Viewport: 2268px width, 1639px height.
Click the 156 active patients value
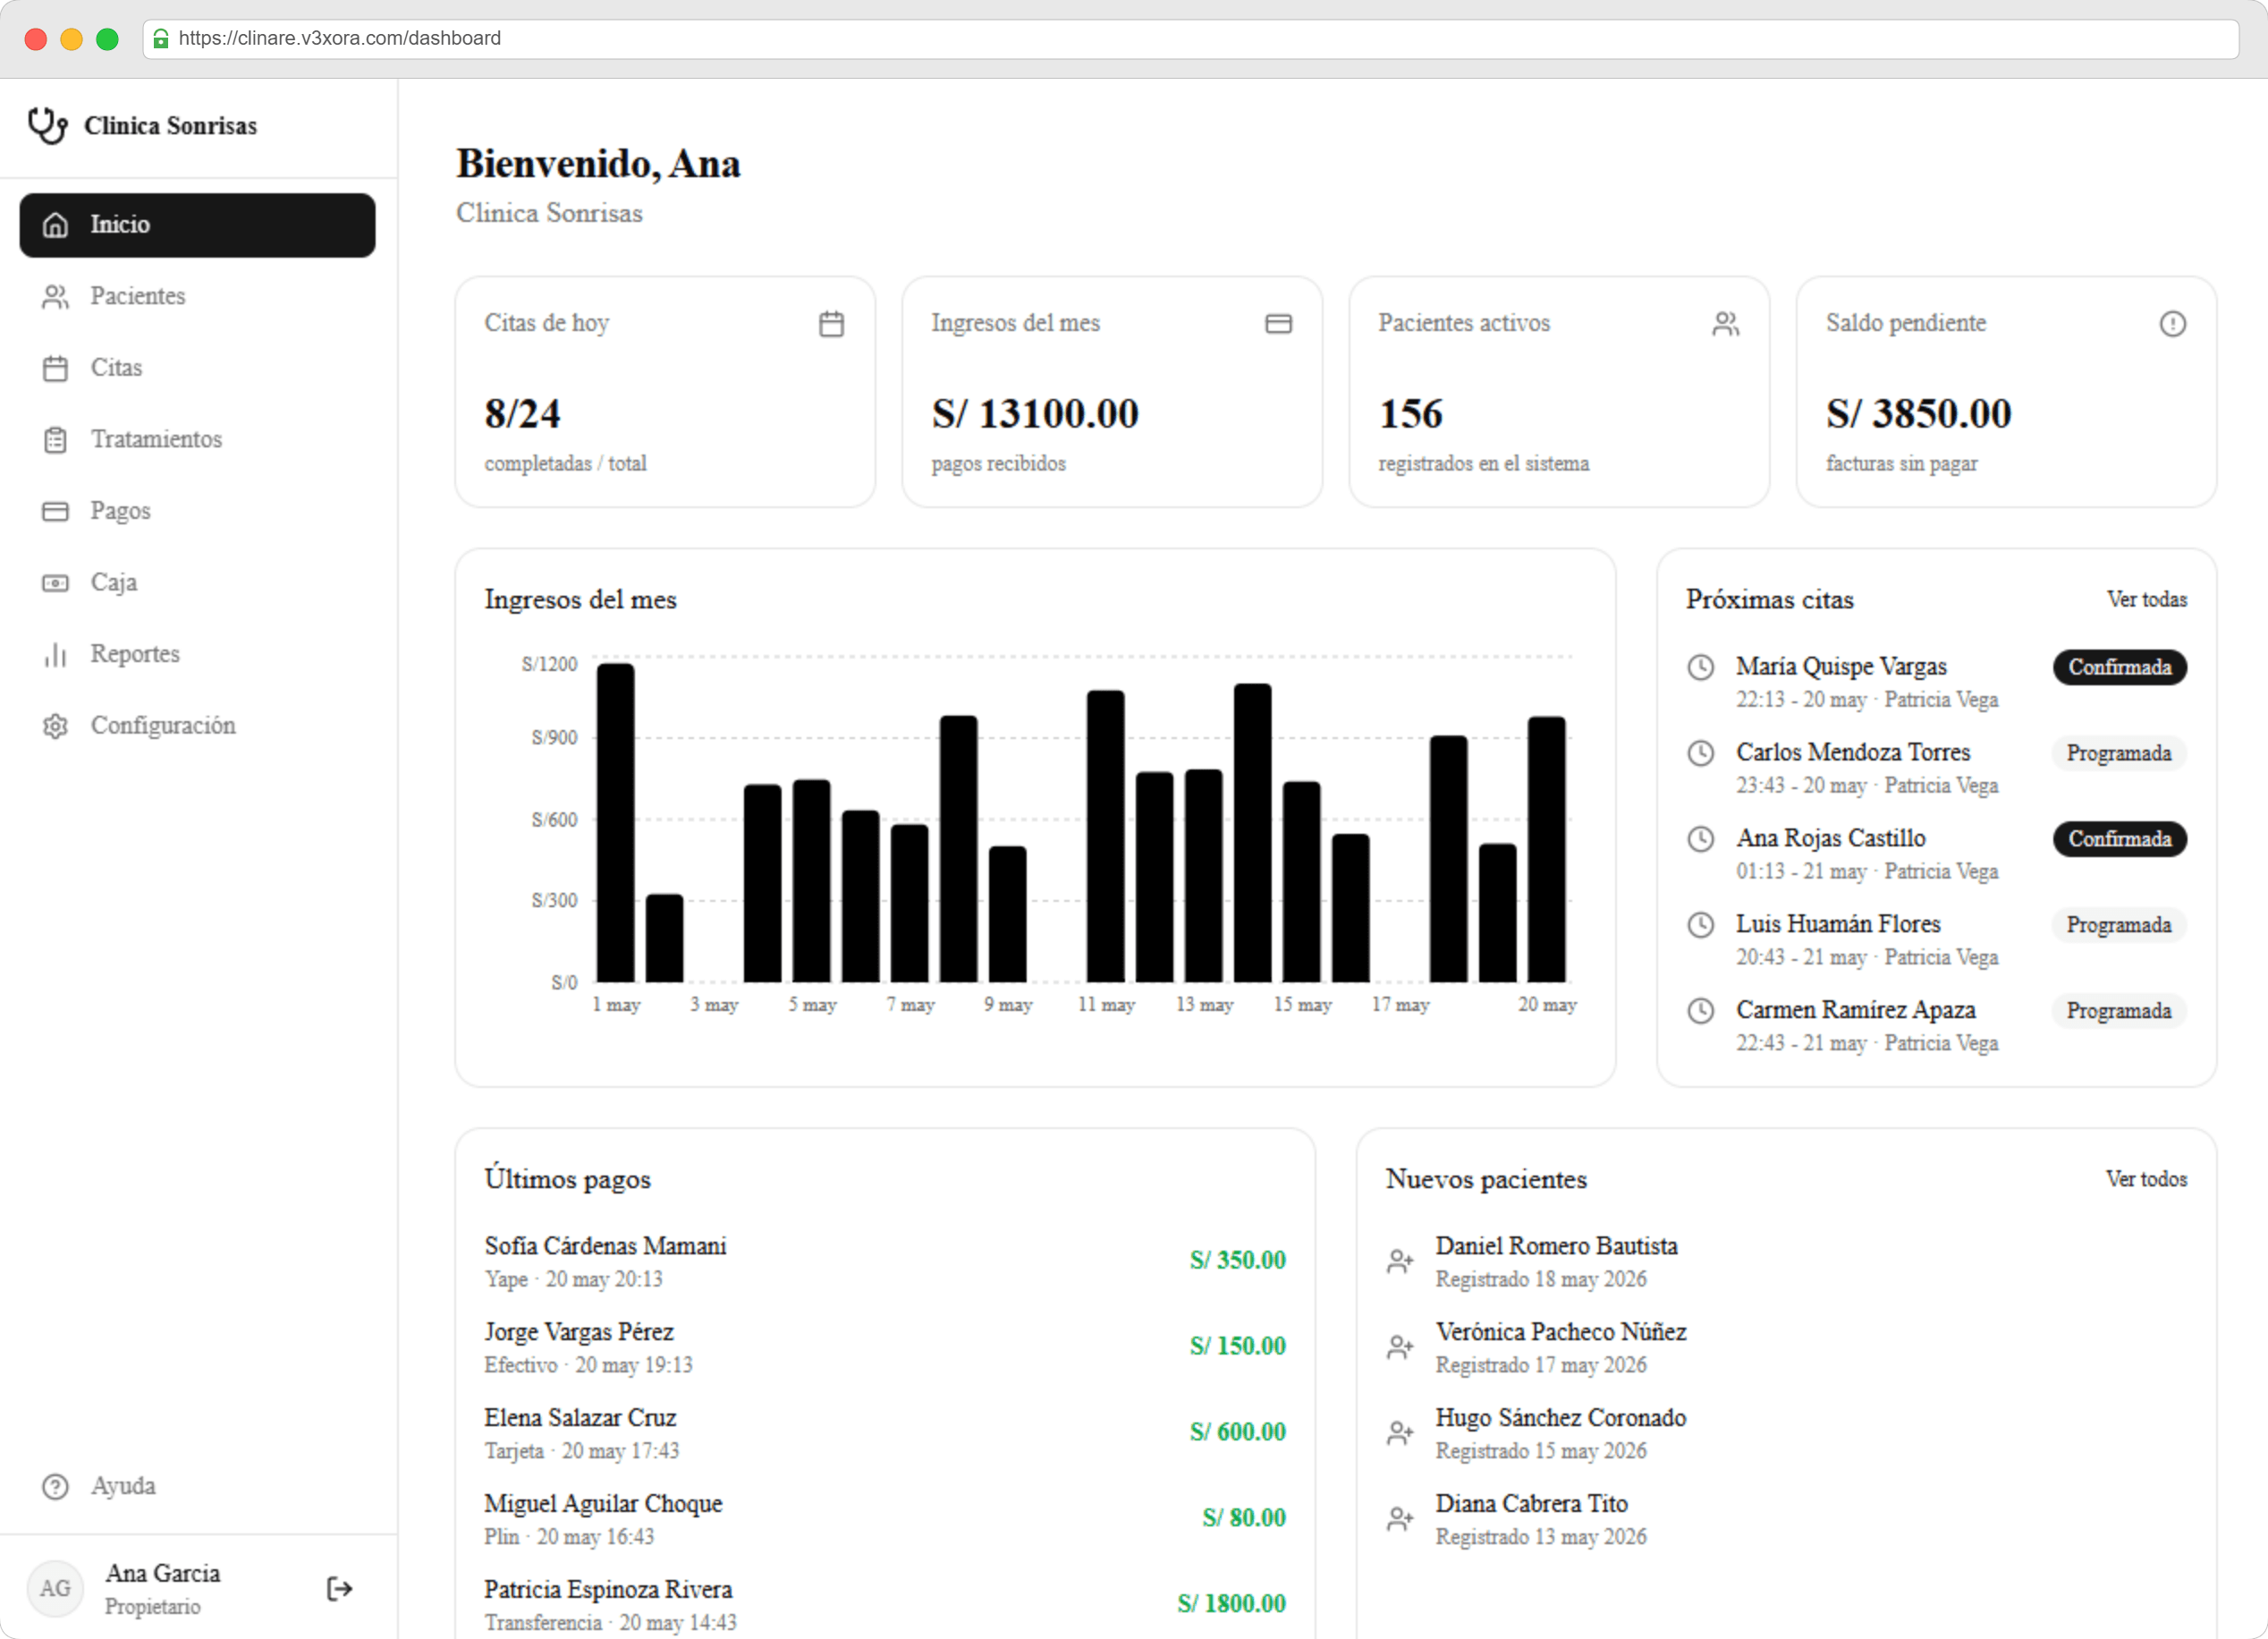click(x=1410, y=414)
